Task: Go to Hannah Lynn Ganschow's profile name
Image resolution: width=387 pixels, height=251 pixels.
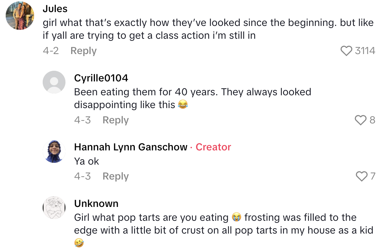Action: click(x=131, y=147)
